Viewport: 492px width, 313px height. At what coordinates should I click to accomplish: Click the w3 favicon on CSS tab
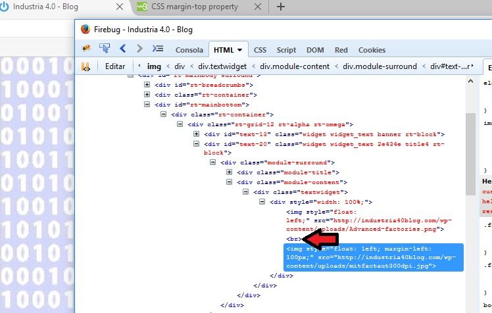click(142, 7)
